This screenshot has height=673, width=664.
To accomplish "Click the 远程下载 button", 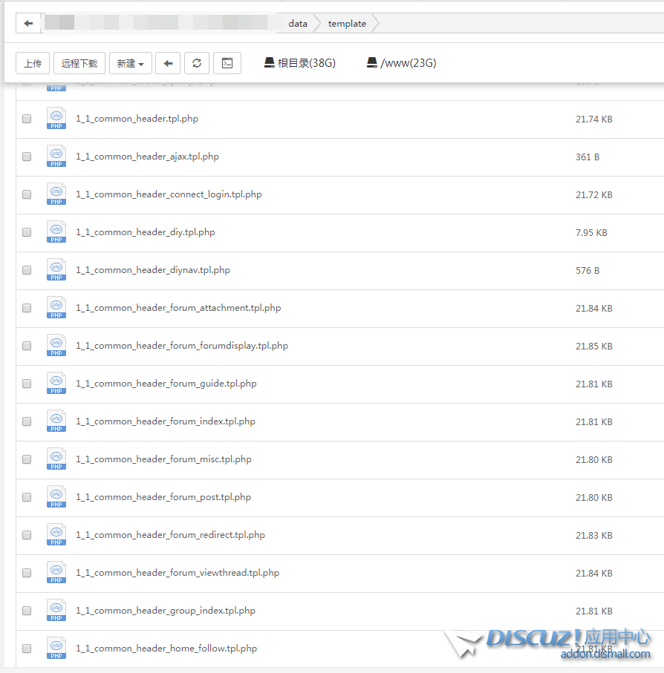I will point(79,64).
